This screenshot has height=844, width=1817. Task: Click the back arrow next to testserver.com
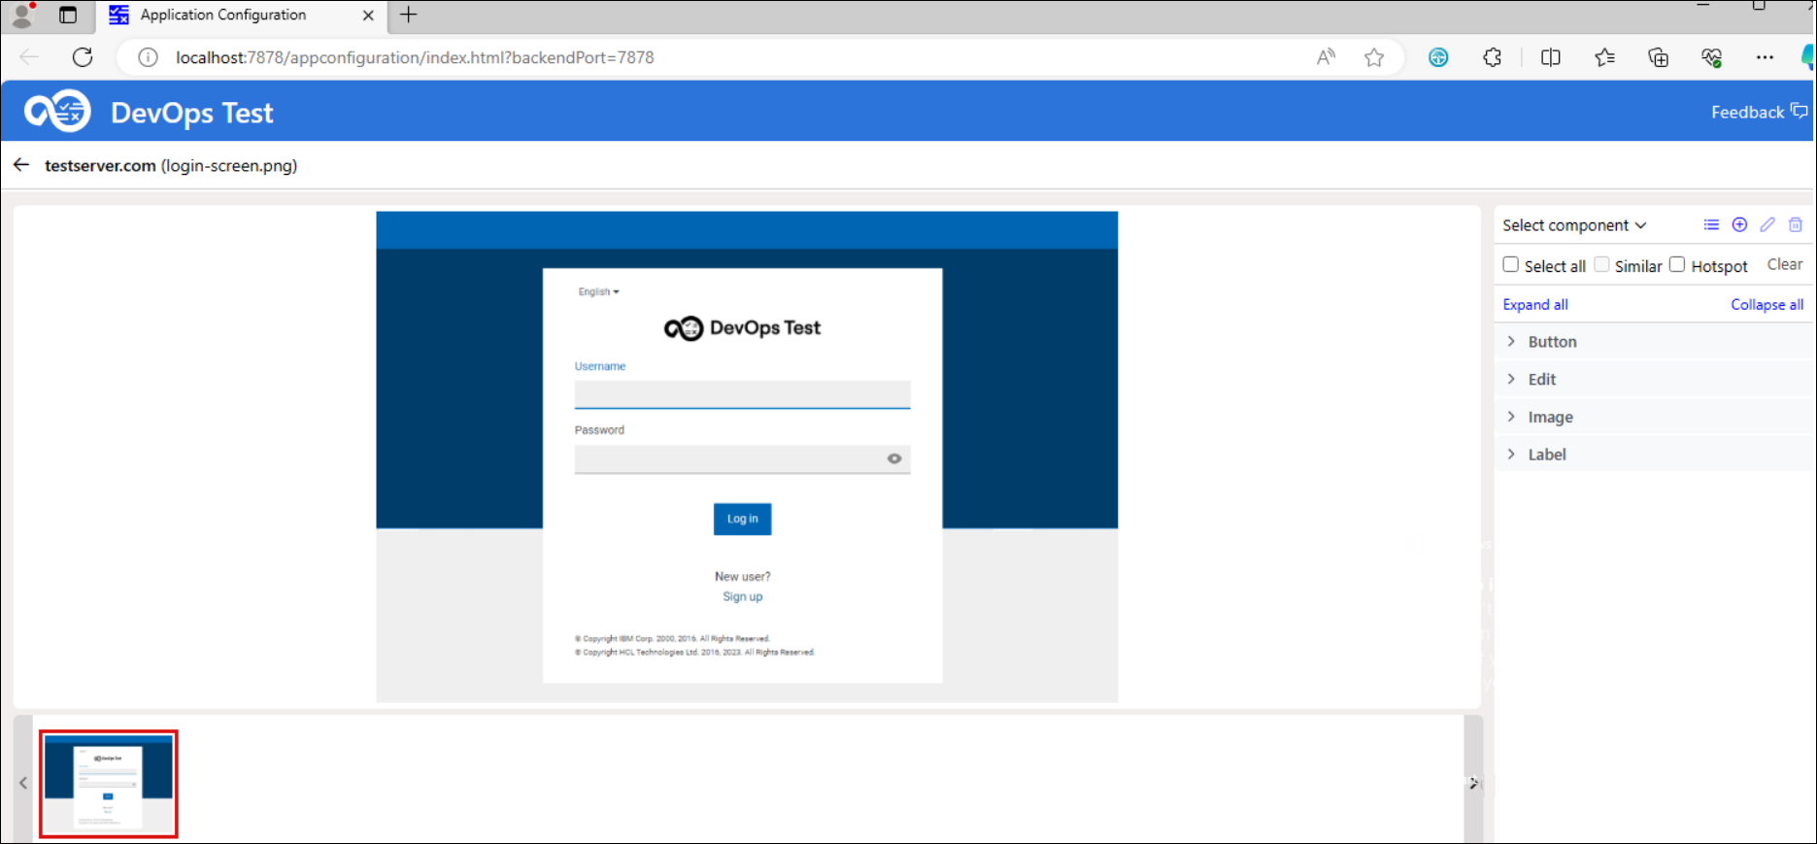click(x=21, y=165)
